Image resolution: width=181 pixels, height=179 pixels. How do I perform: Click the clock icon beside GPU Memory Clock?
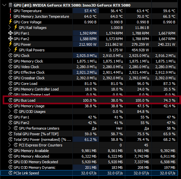(11, 61)
